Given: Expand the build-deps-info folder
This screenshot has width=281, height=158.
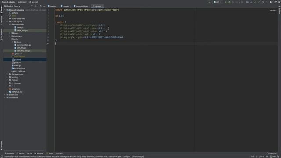Looking at the screenshot, I should point(7,18).
